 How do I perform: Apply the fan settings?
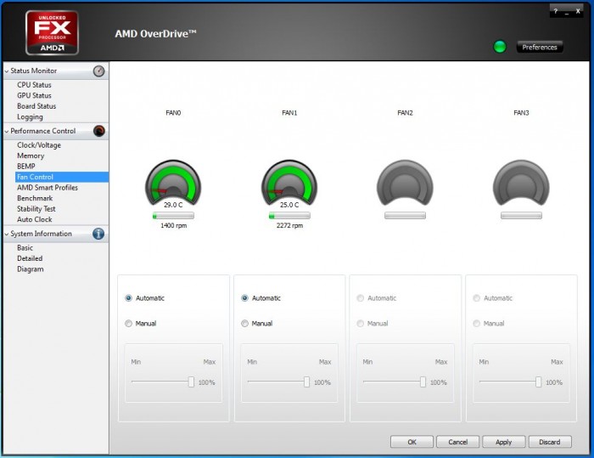point(503,442)
